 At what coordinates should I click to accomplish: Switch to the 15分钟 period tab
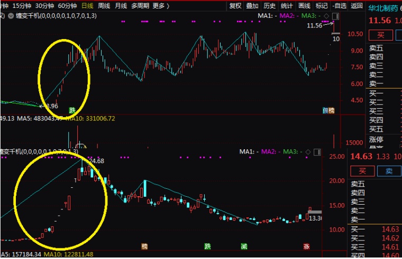point(22,6)
